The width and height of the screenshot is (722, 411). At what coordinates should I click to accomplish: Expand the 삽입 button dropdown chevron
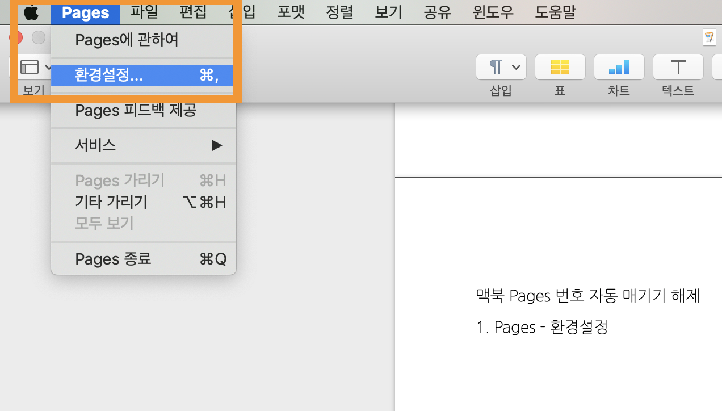517,67
